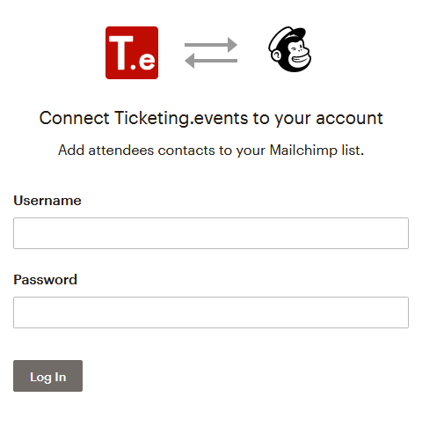This screenshot has width=422, height=434.
Task: Click the word attendees in subtitle
Action: [121, 151]
